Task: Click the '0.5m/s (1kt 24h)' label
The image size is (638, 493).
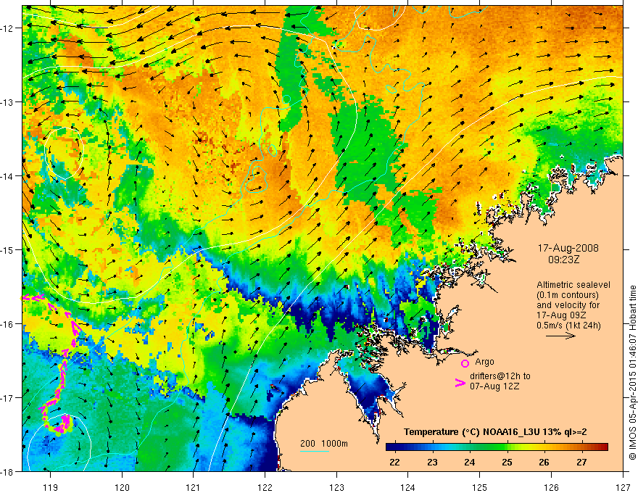Action: [568, 325]
